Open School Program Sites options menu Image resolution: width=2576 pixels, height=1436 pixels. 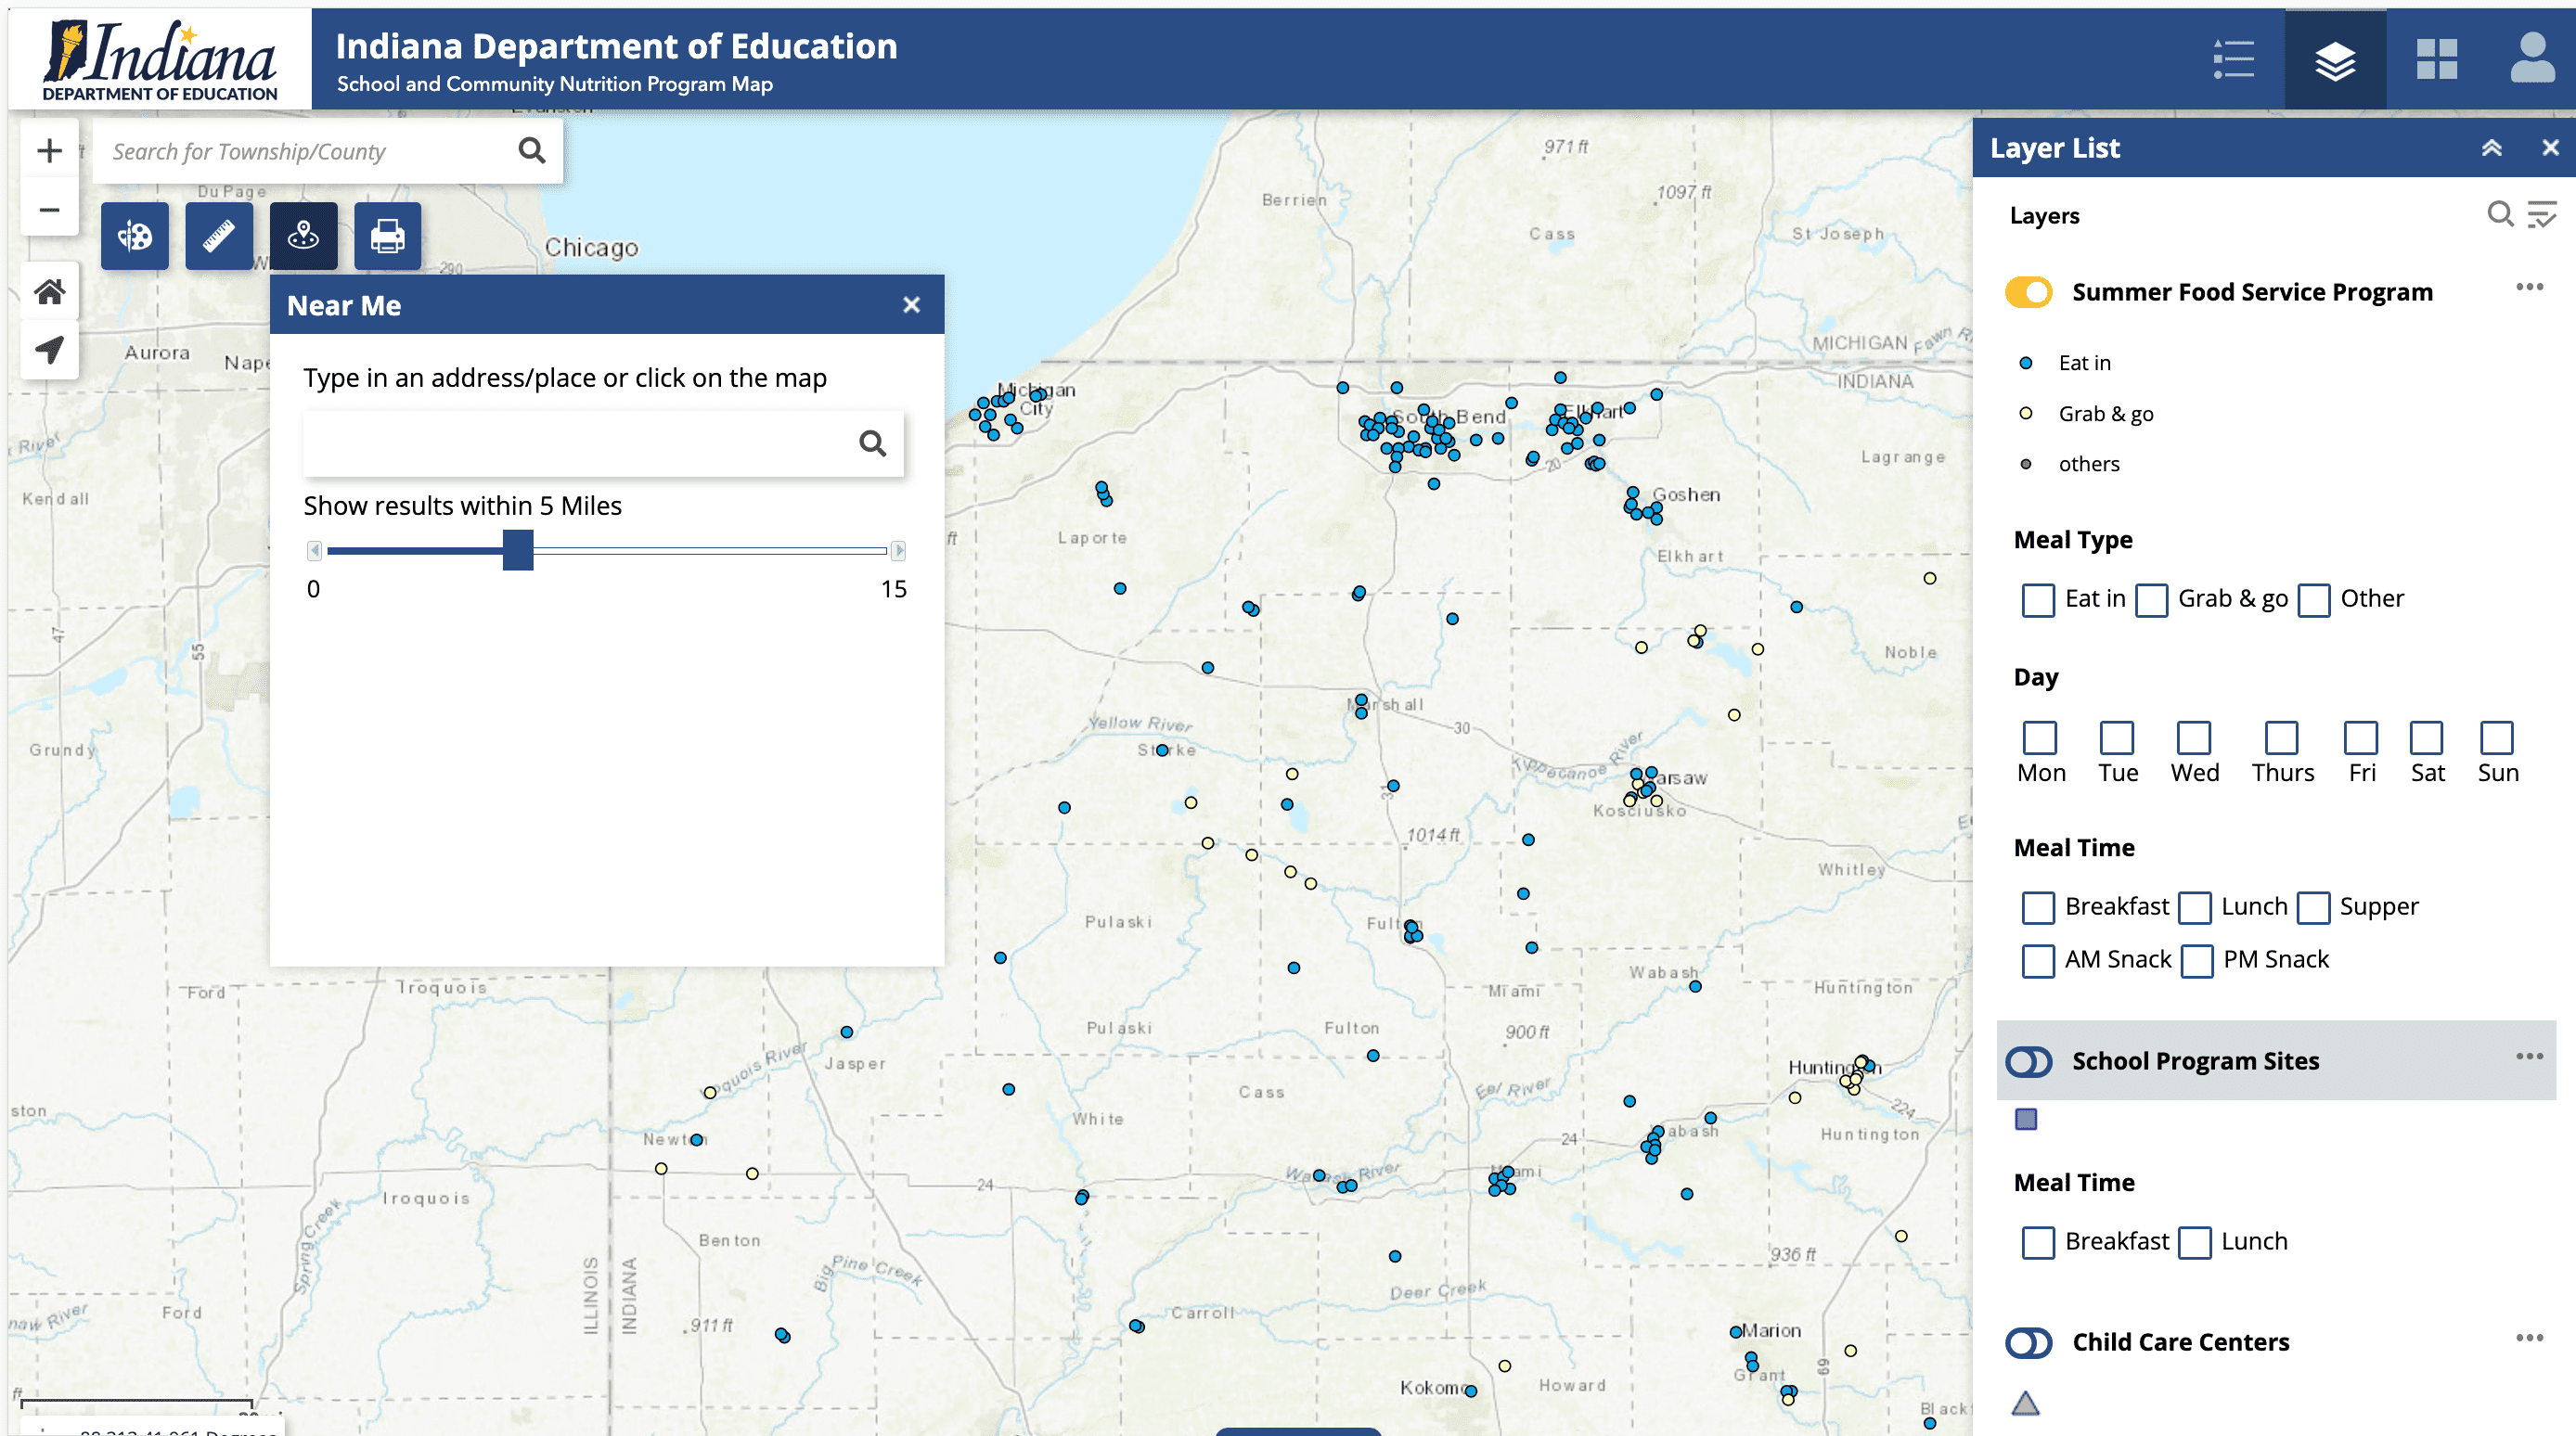[2530, 1057]
